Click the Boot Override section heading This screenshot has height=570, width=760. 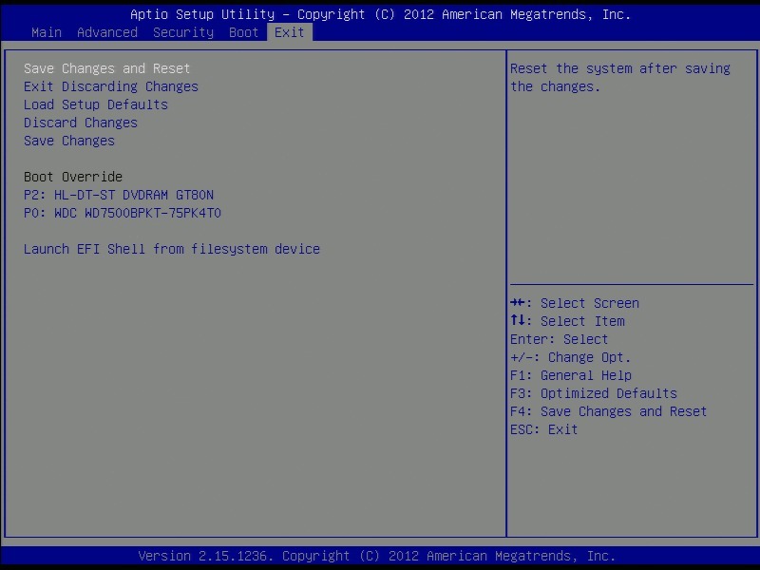73,177
